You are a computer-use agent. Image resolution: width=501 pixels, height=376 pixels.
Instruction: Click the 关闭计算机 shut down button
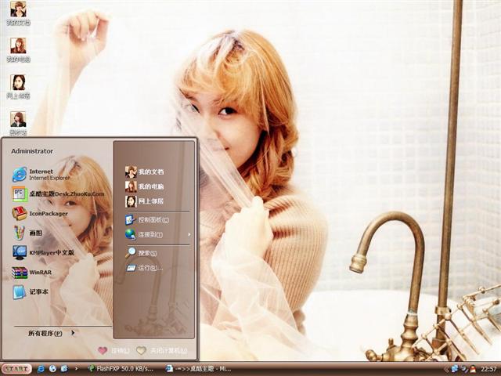162,351
